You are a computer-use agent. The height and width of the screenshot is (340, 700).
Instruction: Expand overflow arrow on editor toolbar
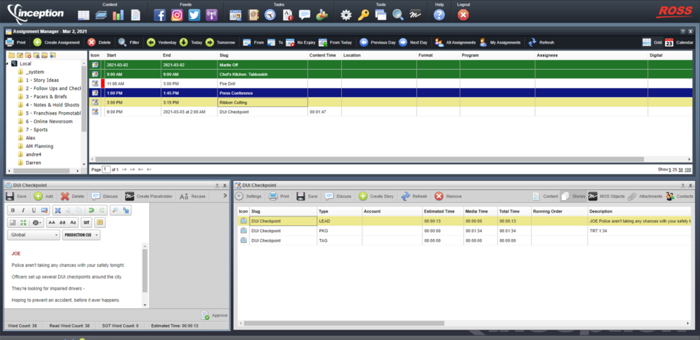coord(224,196)
